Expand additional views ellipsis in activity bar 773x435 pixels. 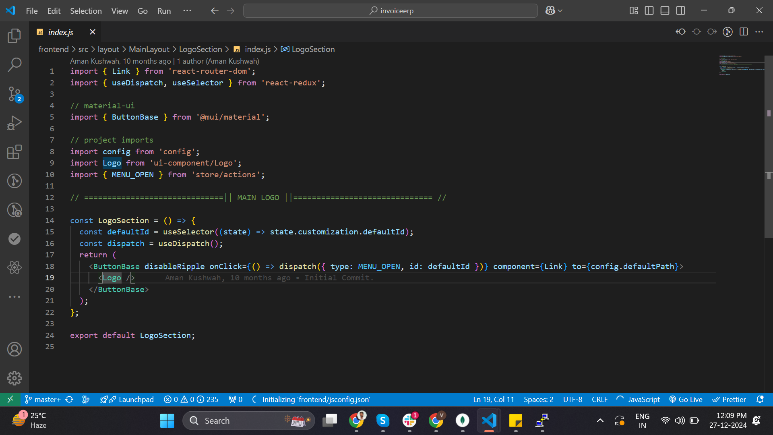pos(14,297)
